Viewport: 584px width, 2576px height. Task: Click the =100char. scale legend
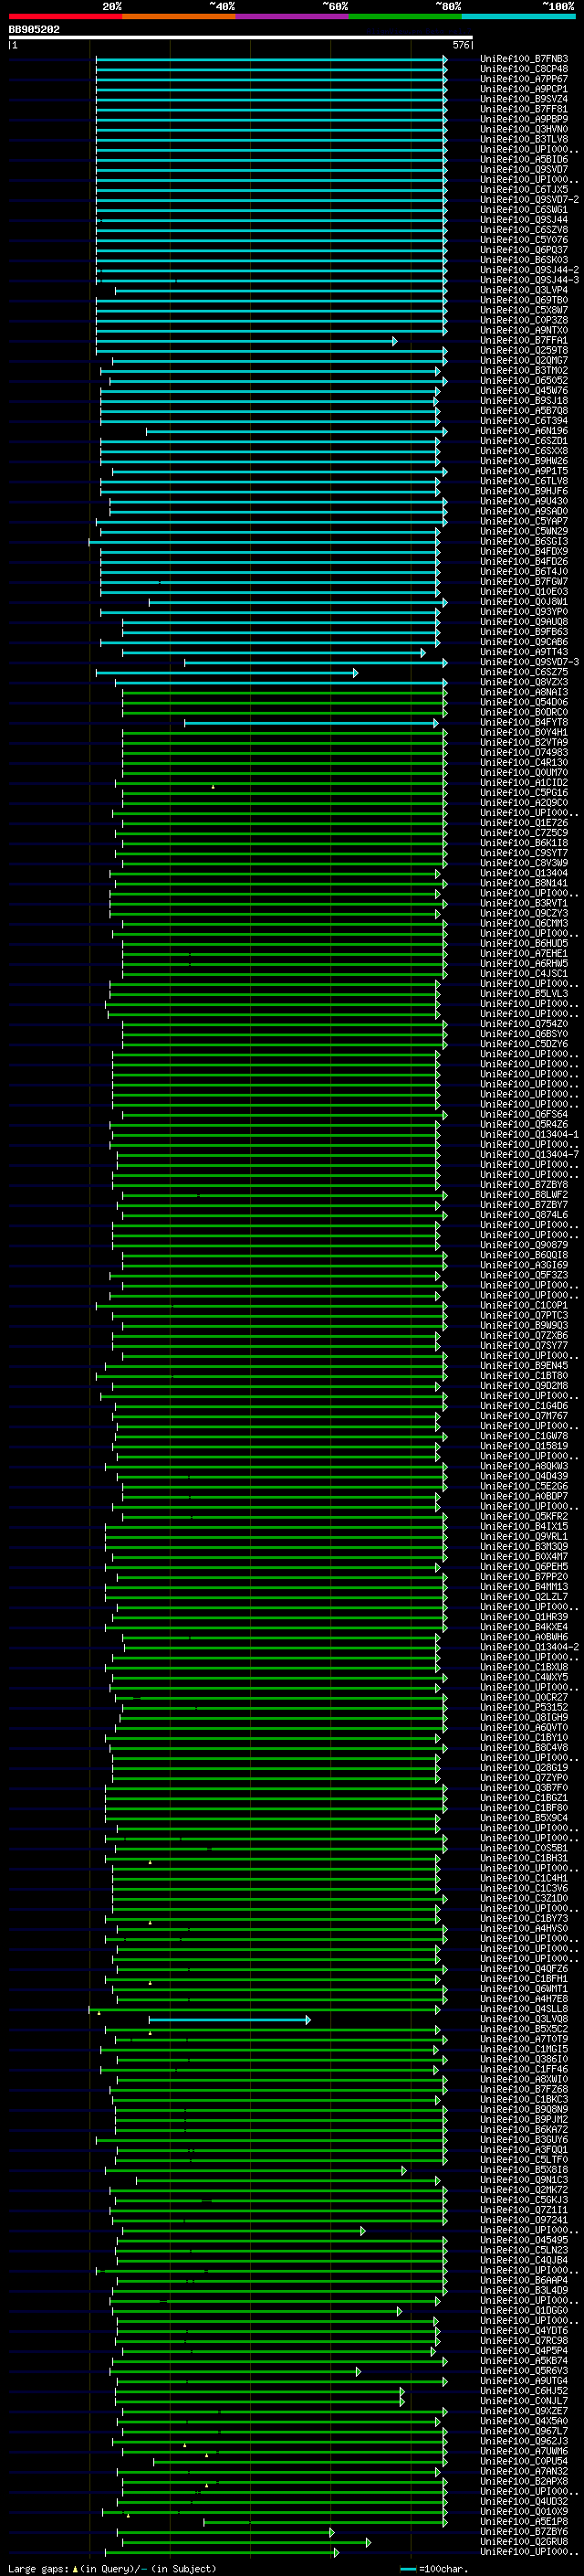coord(435,2569)
